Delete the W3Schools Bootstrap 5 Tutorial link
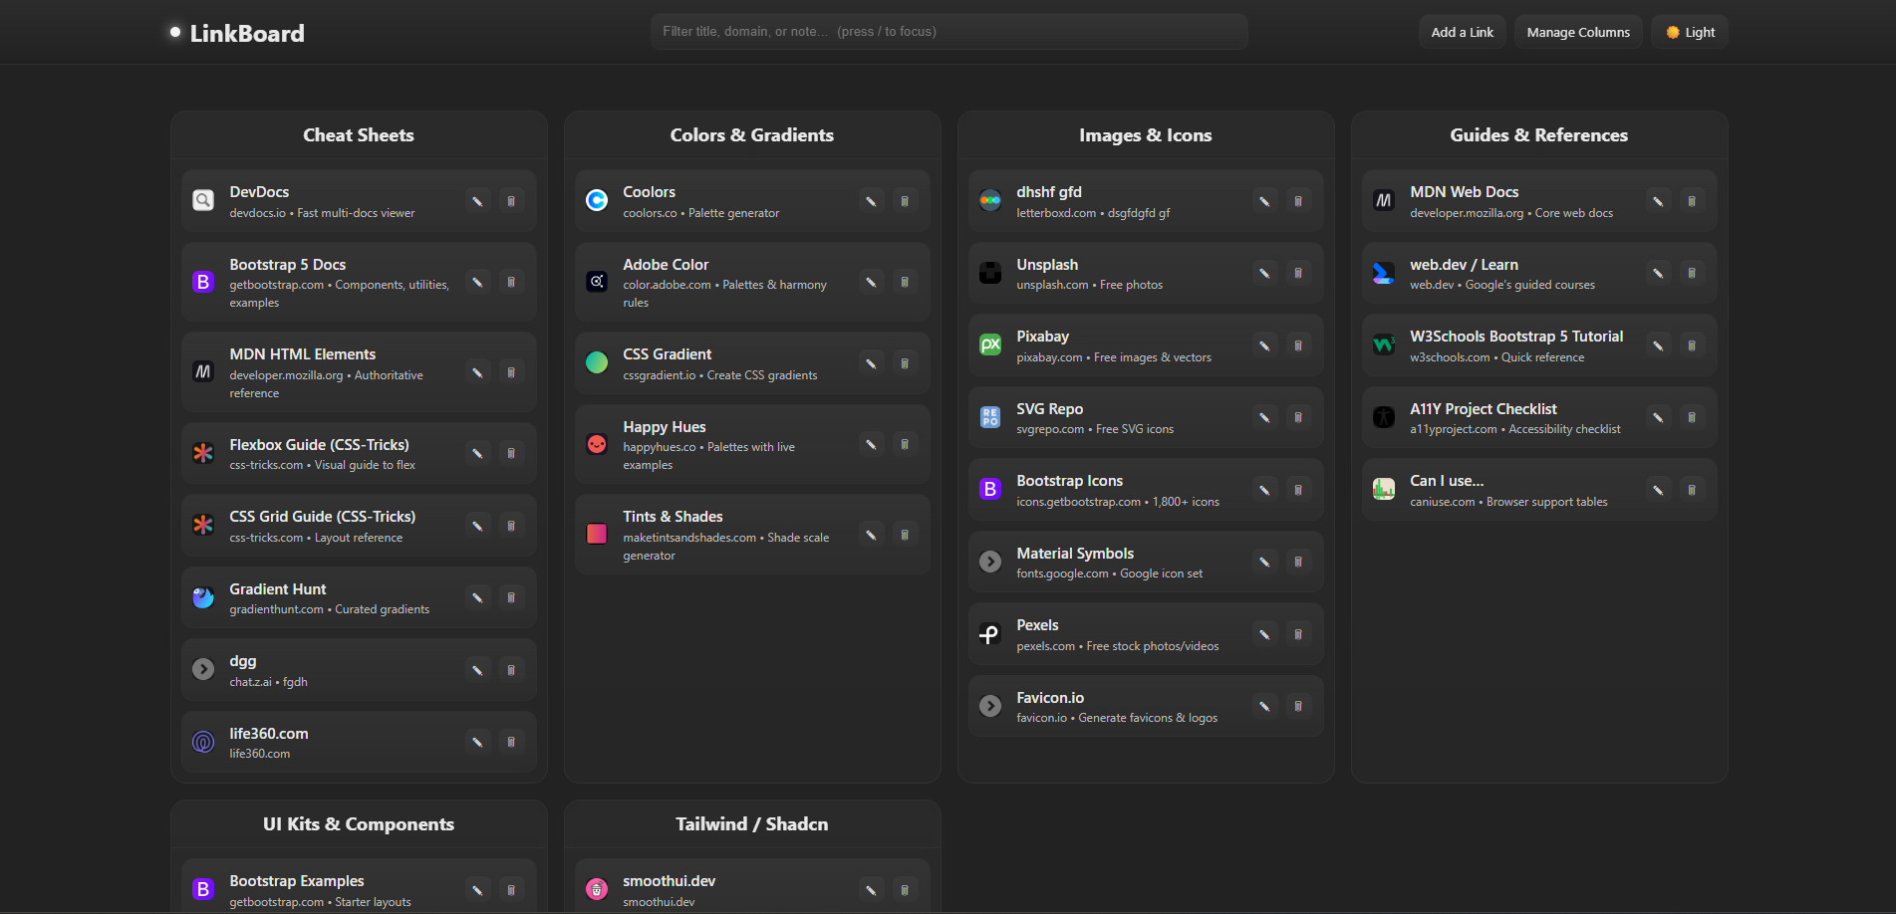Screen dimensions: 1896x914 tap(1692, 345)
